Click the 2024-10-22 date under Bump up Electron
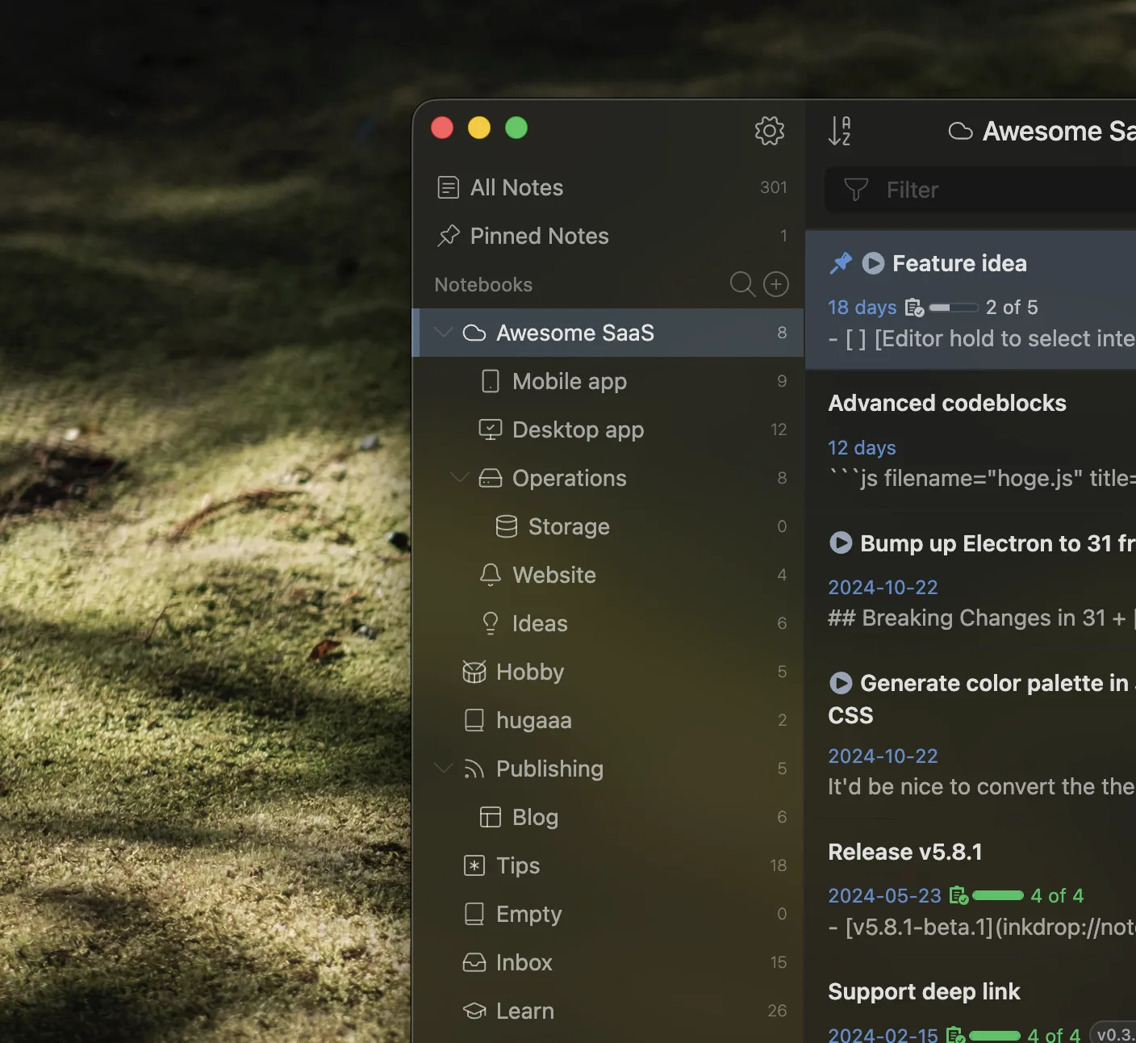1136x1043 pixels. point(883,587)
